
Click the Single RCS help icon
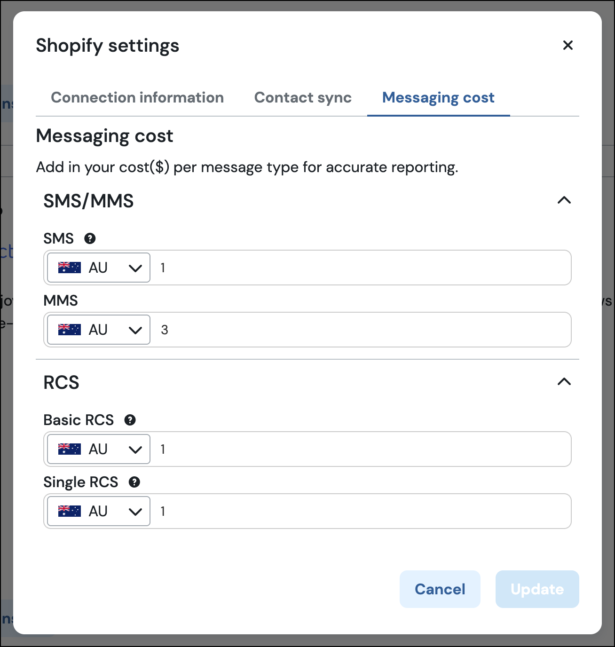click(x=134, y=482)
